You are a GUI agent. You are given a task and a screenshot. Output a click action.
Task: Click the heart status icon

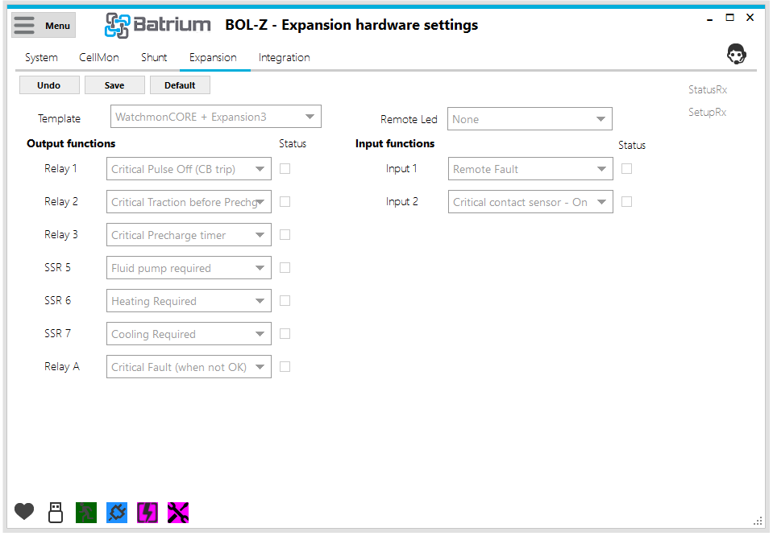pos(24,511)
